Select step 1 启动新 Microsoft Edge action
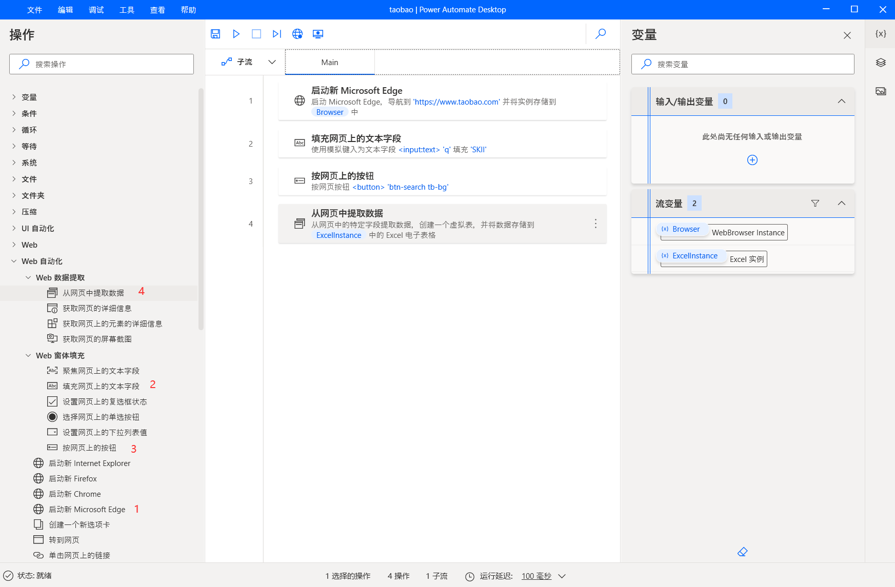This screenshot has width=895, height=587. coord(442,101)
